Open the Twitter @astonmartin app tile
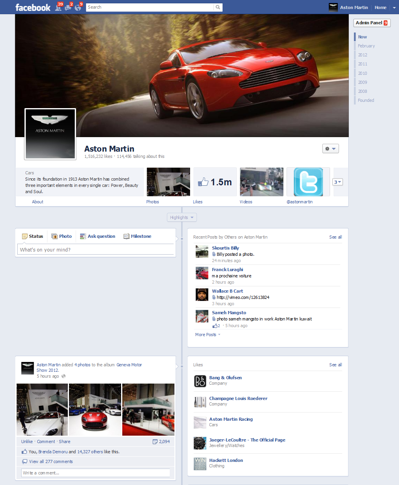The width and height of the screenshot is (399, 485). pos(308,182)
